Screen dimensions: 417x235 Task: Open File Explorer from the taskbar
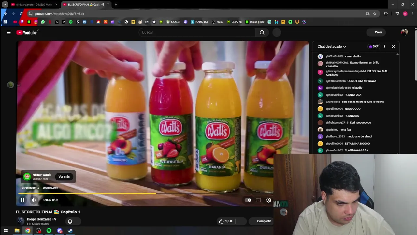pos(17,231)
